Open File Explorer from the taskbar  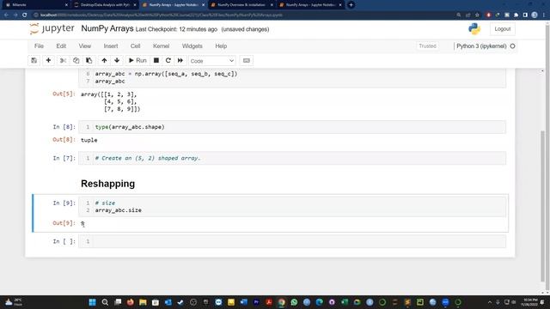click(143, 302)
